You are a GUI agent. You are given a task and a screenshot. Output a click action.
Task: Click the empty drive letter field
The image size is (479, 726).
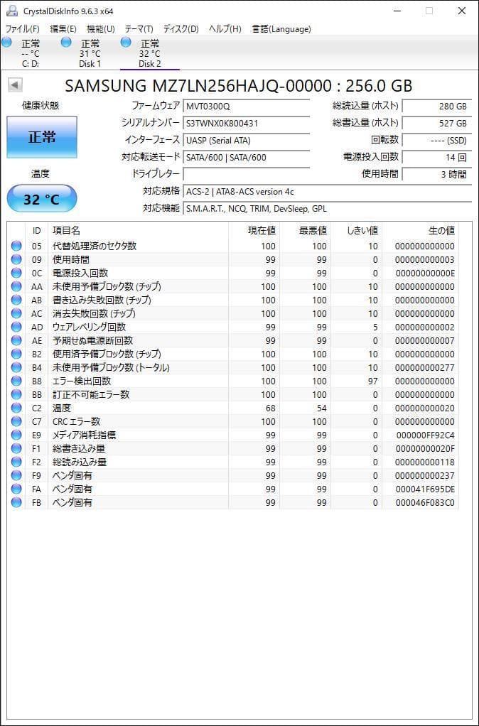pyautogui.click(x=247, y=174)
